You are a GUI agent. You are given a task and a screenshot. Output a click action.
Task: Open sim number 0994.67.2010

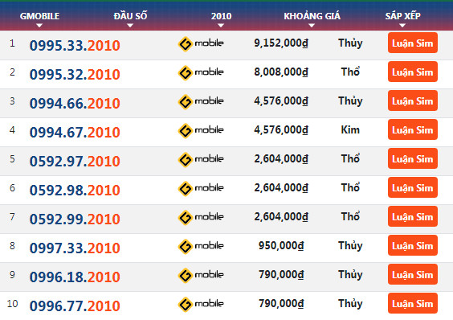coord(75,132)
